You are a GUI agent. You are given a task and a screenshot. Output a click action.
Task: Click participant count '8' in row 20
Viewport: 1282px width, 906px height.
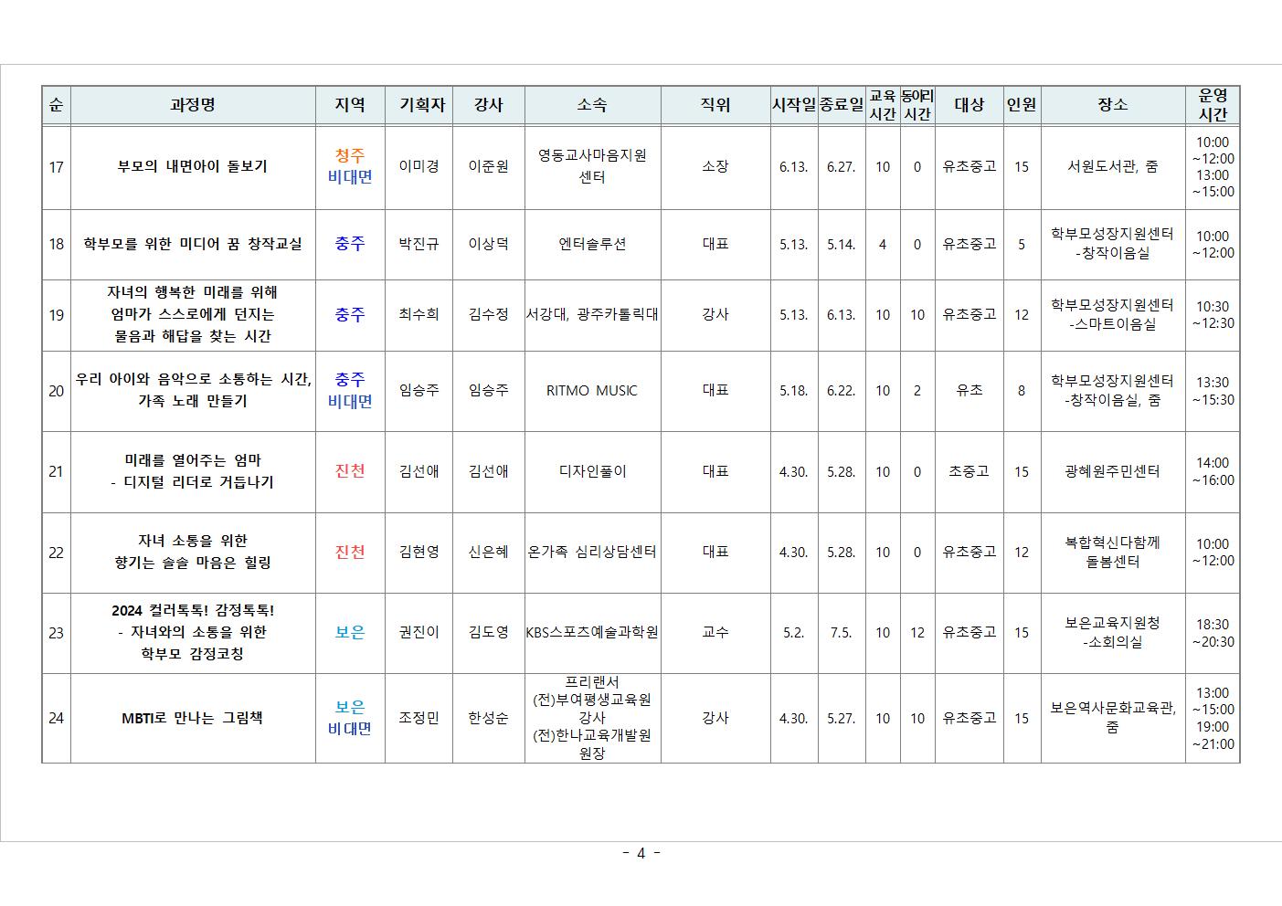tap(1022, 390)
